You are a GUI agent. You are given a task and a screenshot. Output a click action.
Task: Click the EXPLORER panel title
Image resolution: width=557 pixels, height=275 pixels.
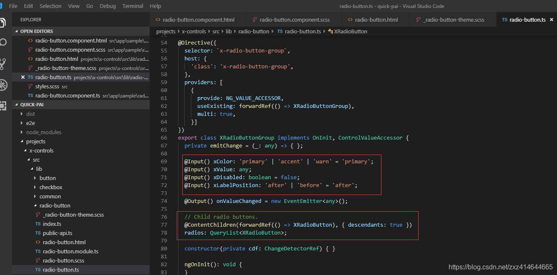pyautogui.click(x=31, y=20)
